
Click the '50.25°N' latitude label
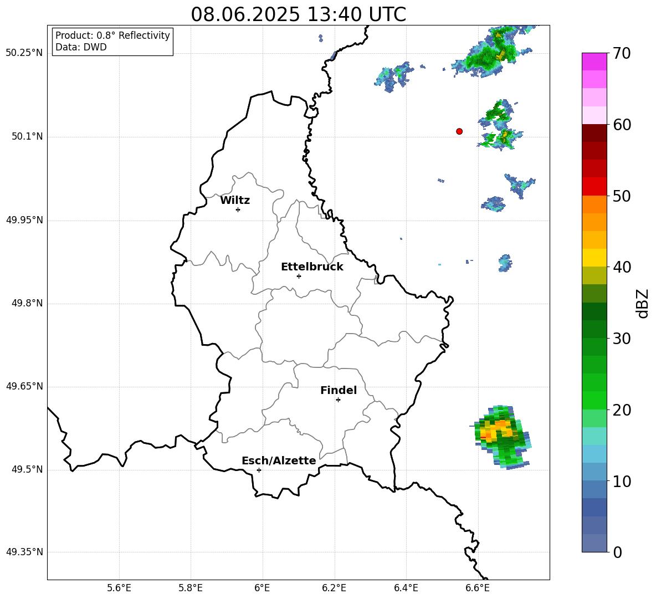24,53
